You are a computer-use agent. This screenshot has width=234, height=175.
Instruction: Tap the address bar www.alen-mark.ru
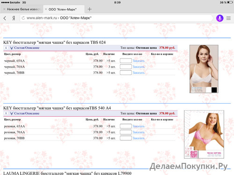(116, 18)
